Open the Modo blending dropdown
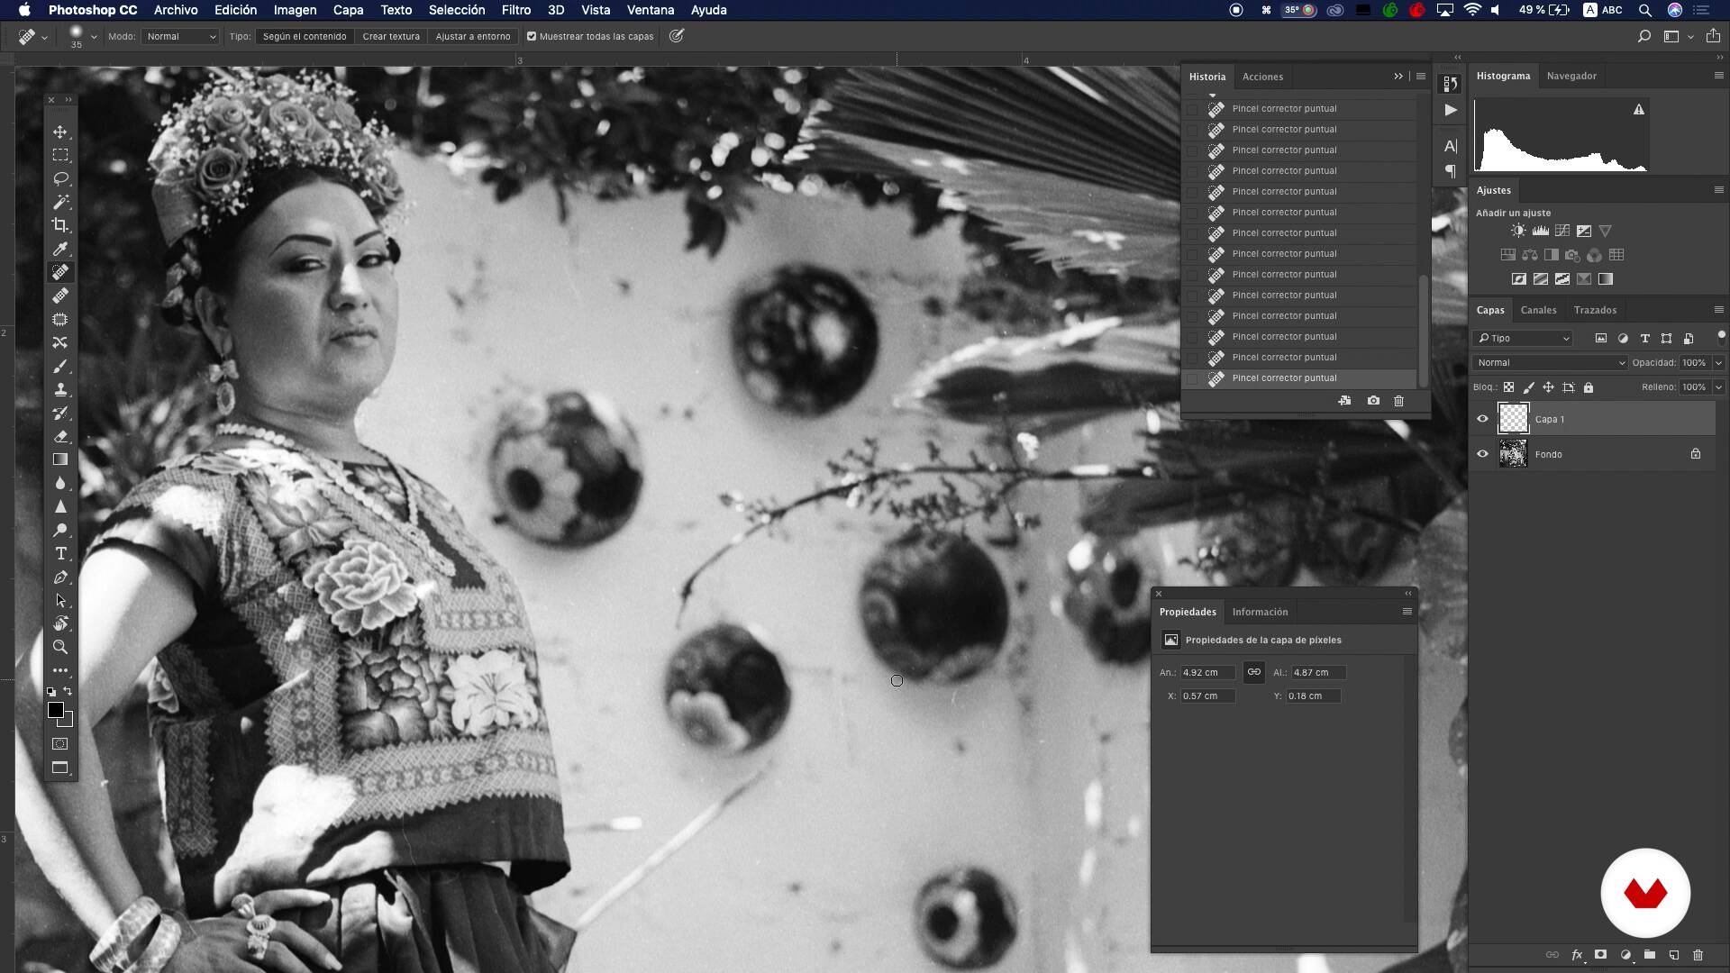Screen dimensions: 1730x973 [180, 37]
